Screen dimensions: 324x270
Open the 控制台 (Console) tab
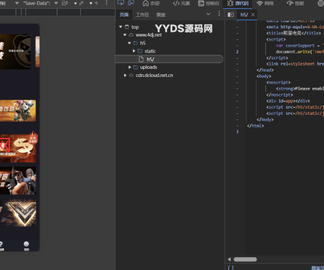click(x=209, y=3)
